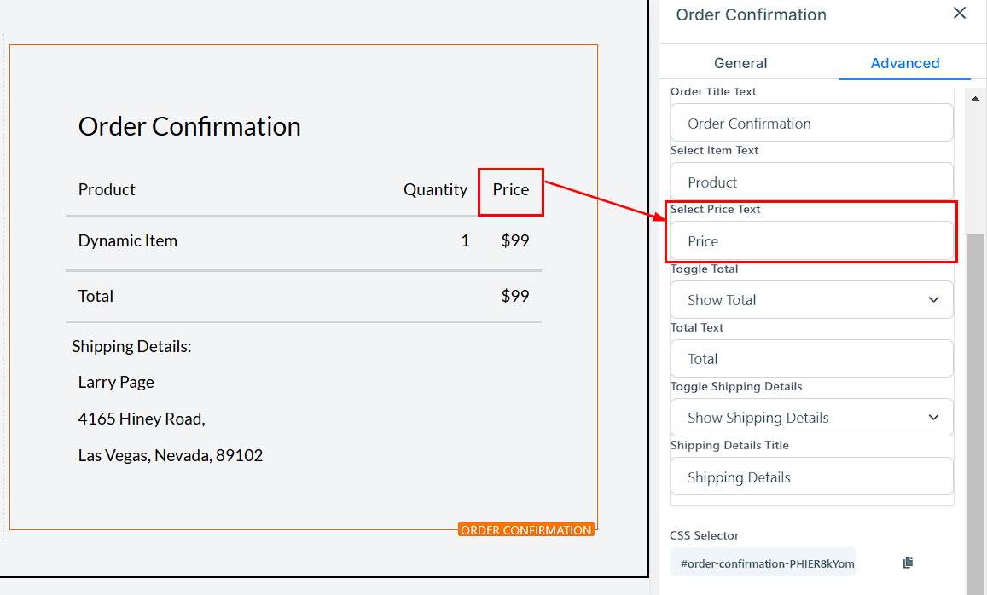
Task: Click the Shipping Details text in preview
Action: tap(131, 347)
